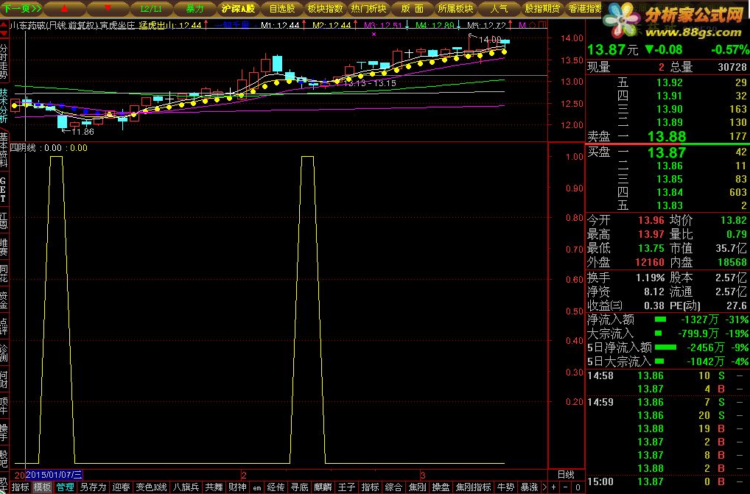This screenshot has height=494, width=750.
Task: Select 同花 side tab
Action: pos(4,274)
